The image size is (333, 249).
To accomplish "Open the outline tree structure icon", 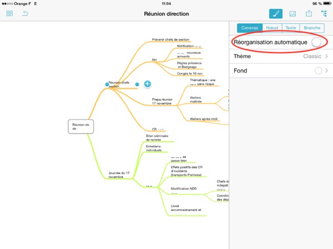I will 324,14.
